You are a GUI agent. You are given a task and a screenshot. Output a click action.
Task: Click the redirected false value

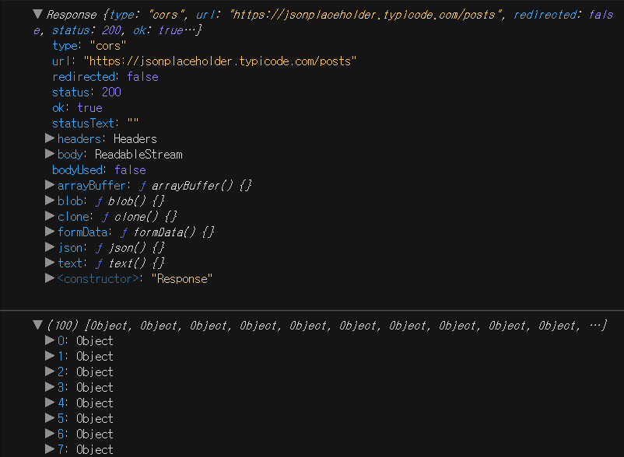[x=142, y=77]
